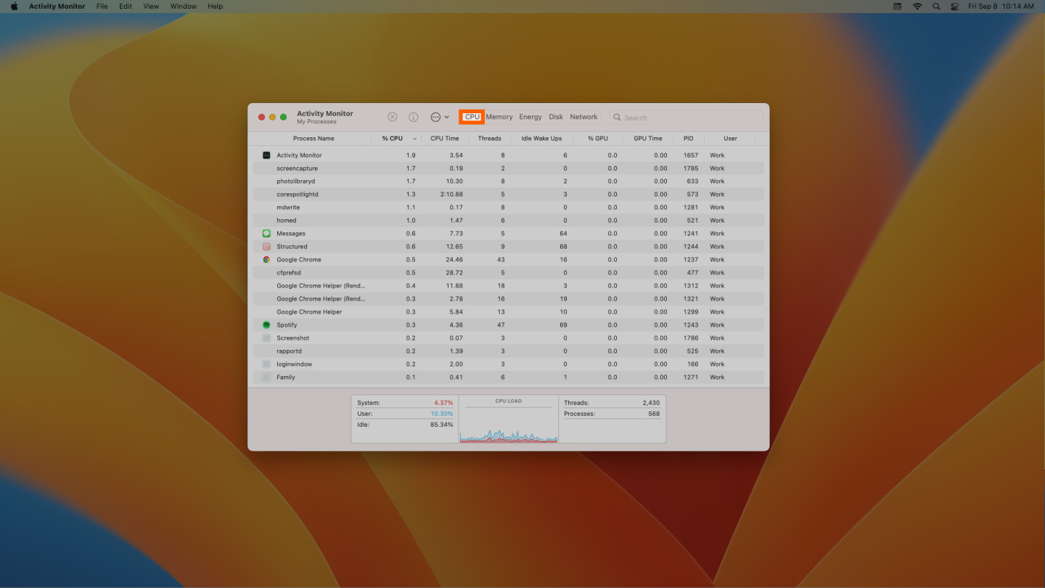The height and width of the screenshot is (588, 1045).
Task: Click the Google Chrome icon in the list
Action: click(266, 259)
